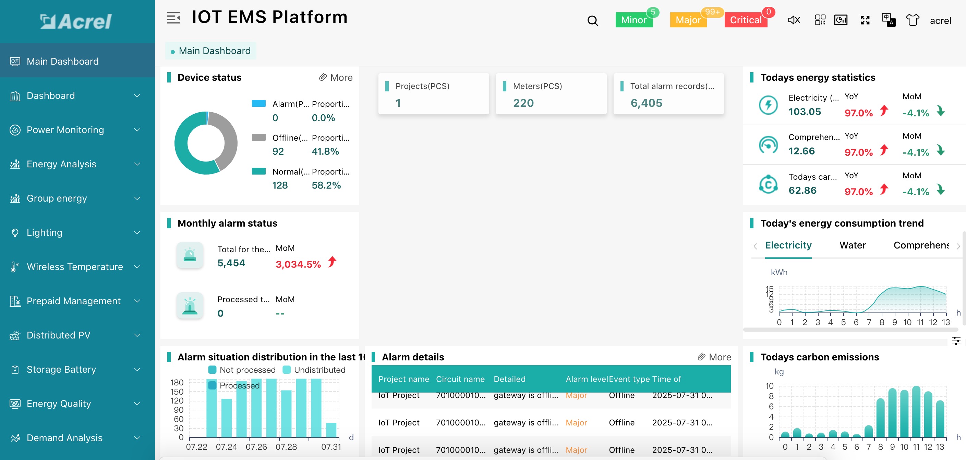Click the Offline gray legend swatch
The image size is (966, 460).
(x=258, y=137)
